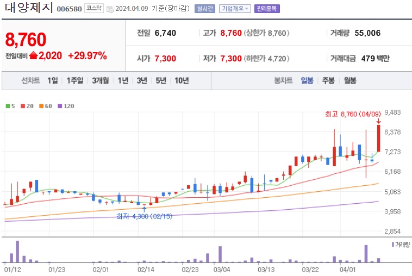Open the 실시간 real-time button

(205, 9)
